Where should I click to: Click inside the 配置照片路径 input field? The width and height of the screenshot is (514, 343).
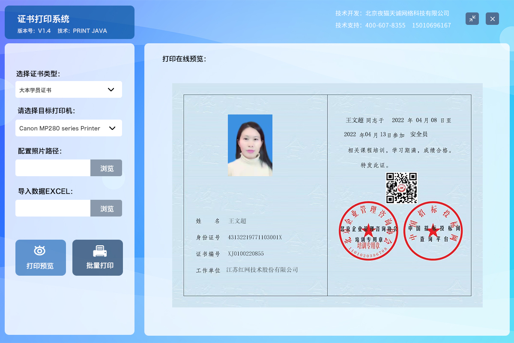(x=53, y=168)
